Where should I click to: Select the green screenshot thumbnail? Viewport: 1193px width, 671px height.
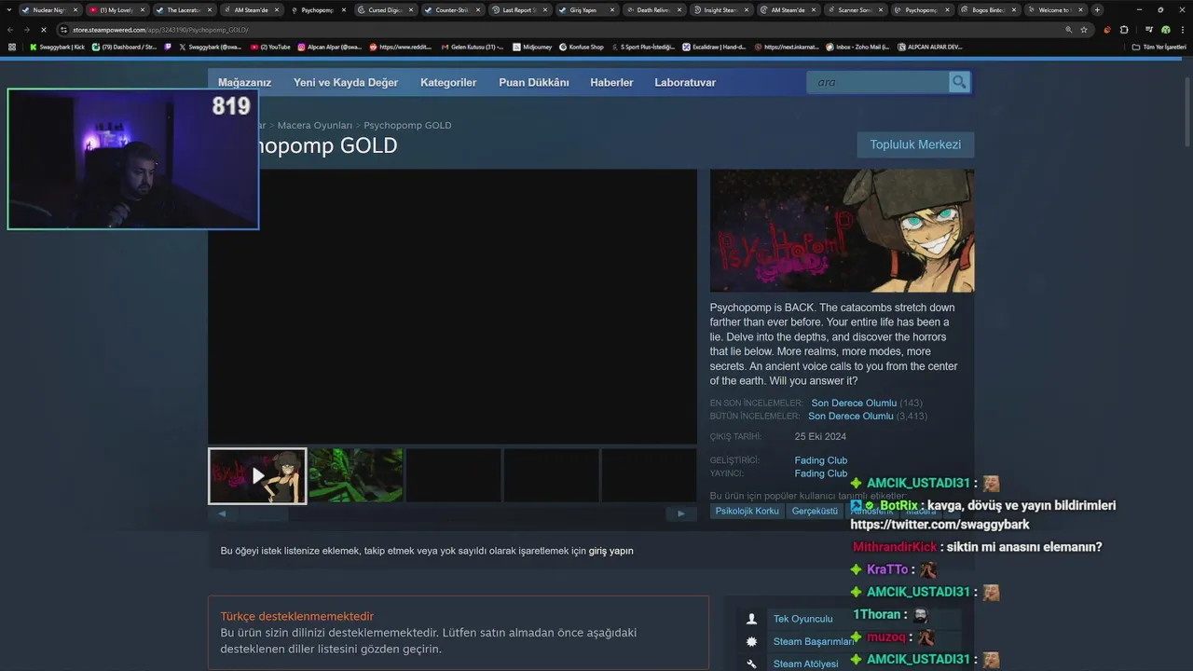(356, 476)
